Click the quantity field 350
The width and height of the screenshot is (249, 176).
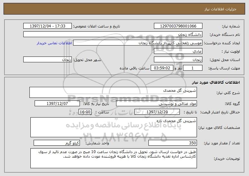pyautogui.click(x=173, y=143)
